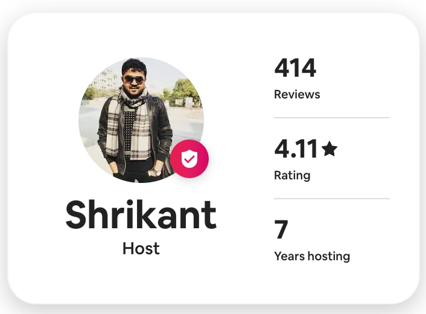Click the white checkmark inside the shield

189,159
